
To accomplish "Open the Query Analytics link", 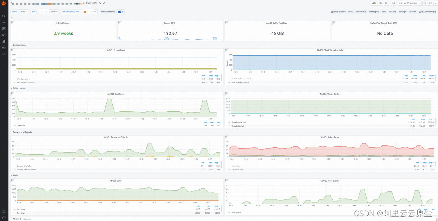I will (x=338, y=12).
